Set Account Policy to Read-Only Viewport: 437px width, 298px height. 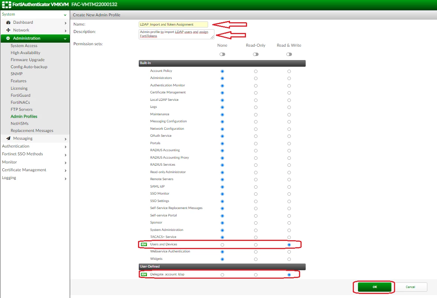click(x=256, y=71)
